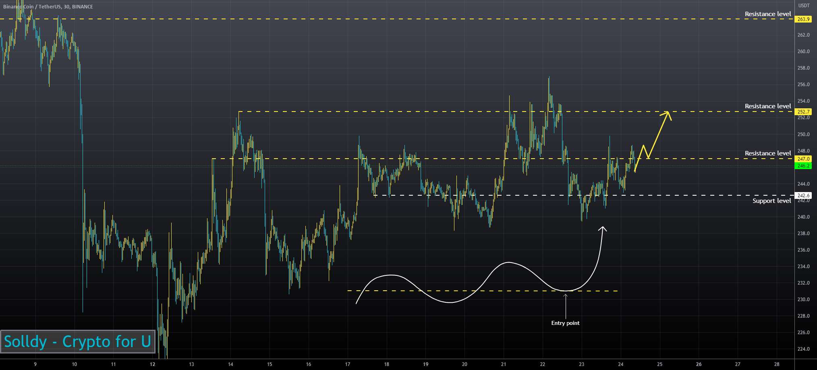Click the 236.0 value on price axis
This screenshot has width=817, height=370.
pyautogui.click(x=803, y=250)
